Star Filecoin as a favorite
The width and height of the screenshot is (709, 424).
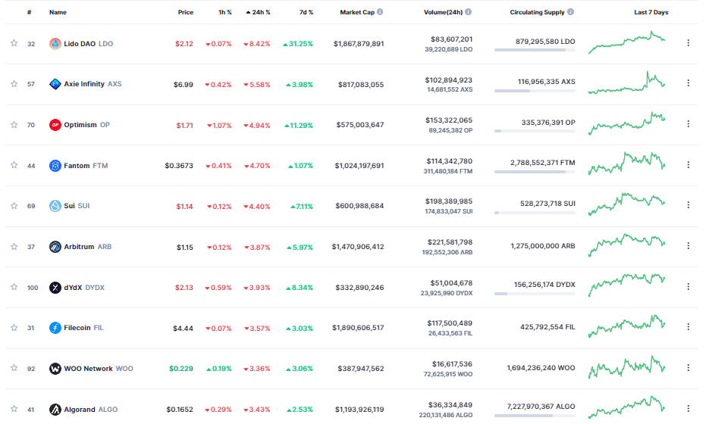(14, 328)
